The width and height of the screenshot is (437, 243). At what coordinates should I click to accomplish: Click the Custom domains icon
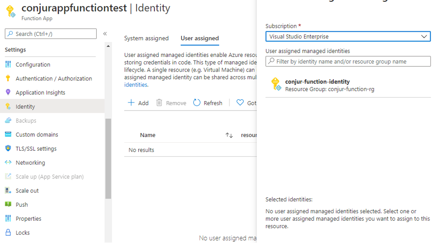tap(8, 134)
